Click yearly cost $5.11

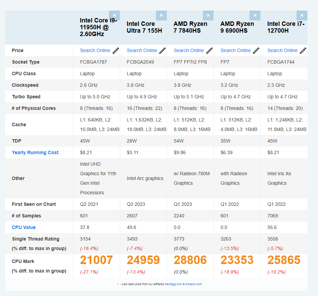click(x=132, y=152)
